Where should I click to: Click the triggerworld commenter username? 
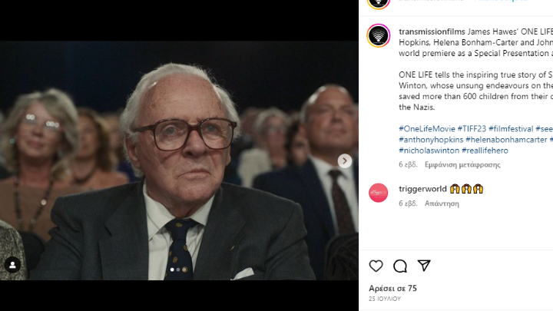[x=422, y=189]
